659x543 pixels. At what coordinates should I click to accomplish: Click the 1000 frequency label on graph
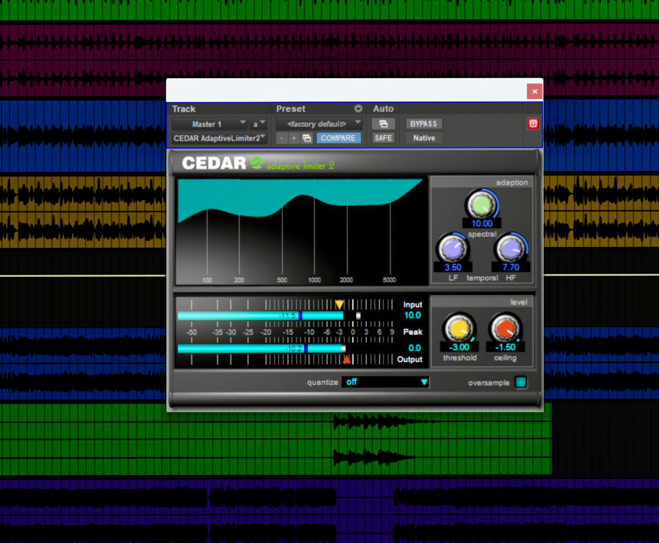pos(314,280)
